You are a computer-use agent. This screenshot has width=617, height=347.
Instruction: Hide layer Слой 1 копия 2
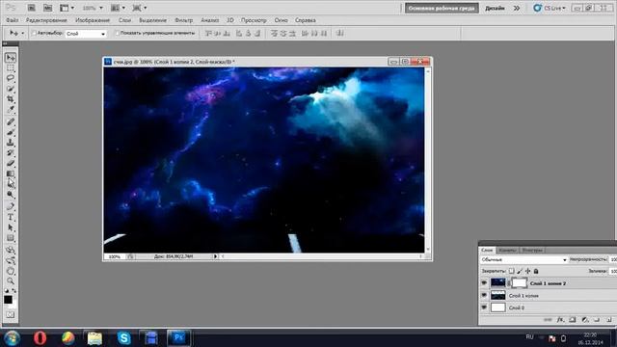pyautogui.click(x=484, y=282)
